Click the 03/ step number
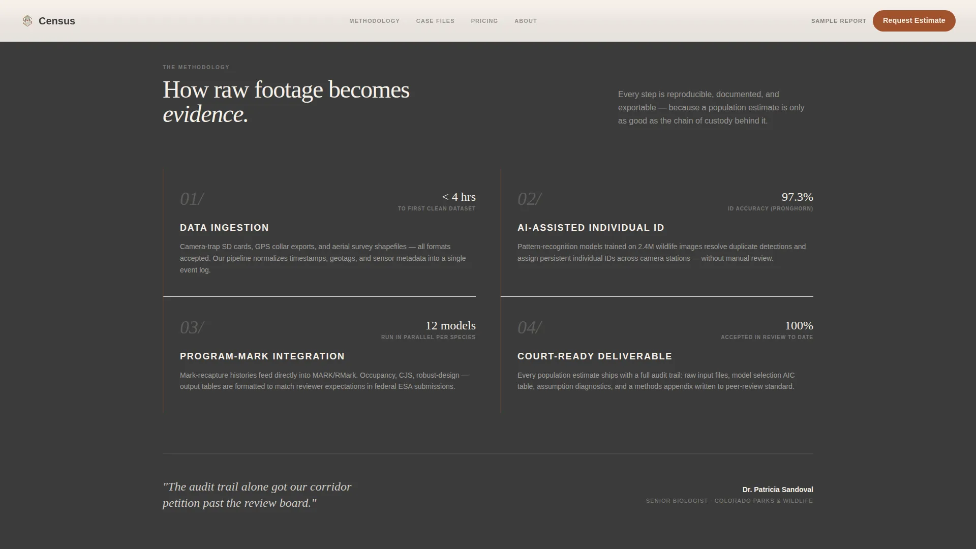The height and width of the screenshot is (549, 976). coord(192,327)
